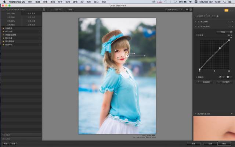Expand the 控制点 section
235x147 pixels.
196,77
